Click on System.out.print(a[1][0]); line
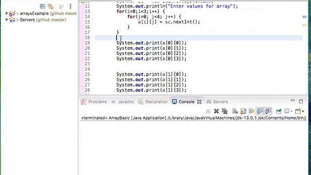Image resolution: width=311 pixels, height=175 pixels. [x=151, y=74]
